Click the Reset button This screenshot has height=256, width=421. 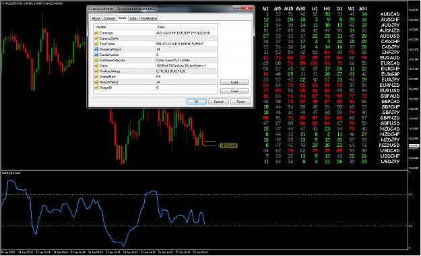[240, 102]
